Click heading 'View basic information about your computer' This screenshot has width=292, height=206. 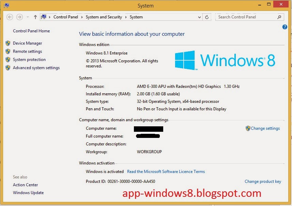132,34
